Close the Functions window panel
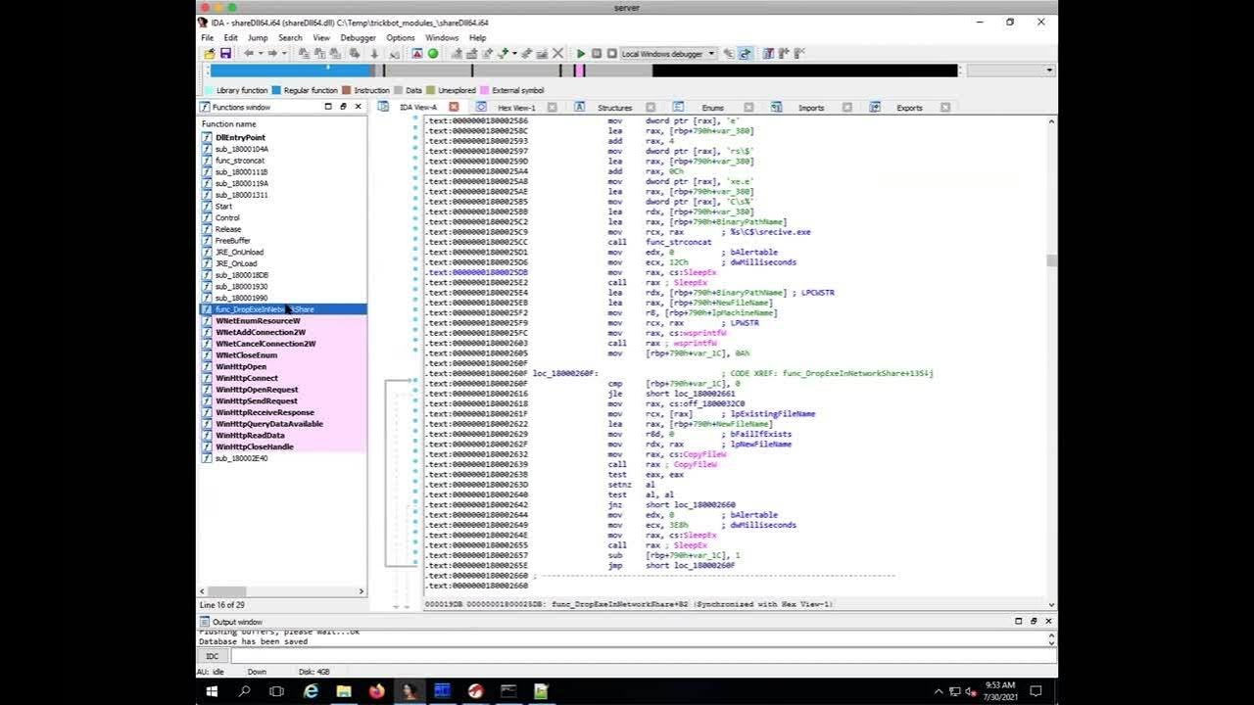Viewport: 1254px width, 705px height. pyautogui.click(x=358, y=106)
